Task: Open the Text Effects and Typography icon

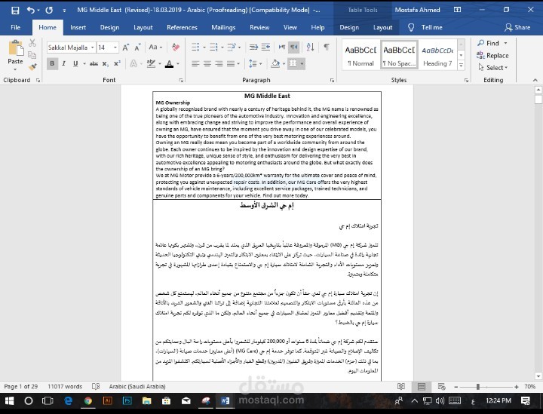Action: point(133,63)
